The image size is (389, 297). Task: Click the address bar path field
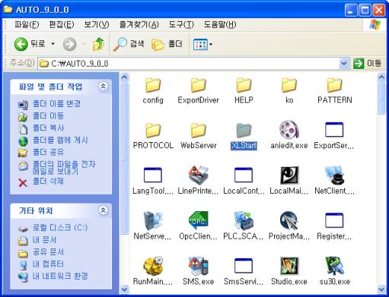click(189, 63)
